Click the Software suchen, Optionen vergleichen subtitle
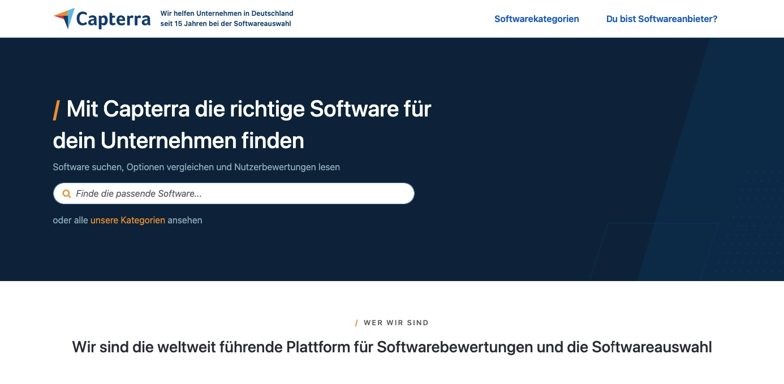784x384 pixels. pyautogui.click(x=196, y=167)
